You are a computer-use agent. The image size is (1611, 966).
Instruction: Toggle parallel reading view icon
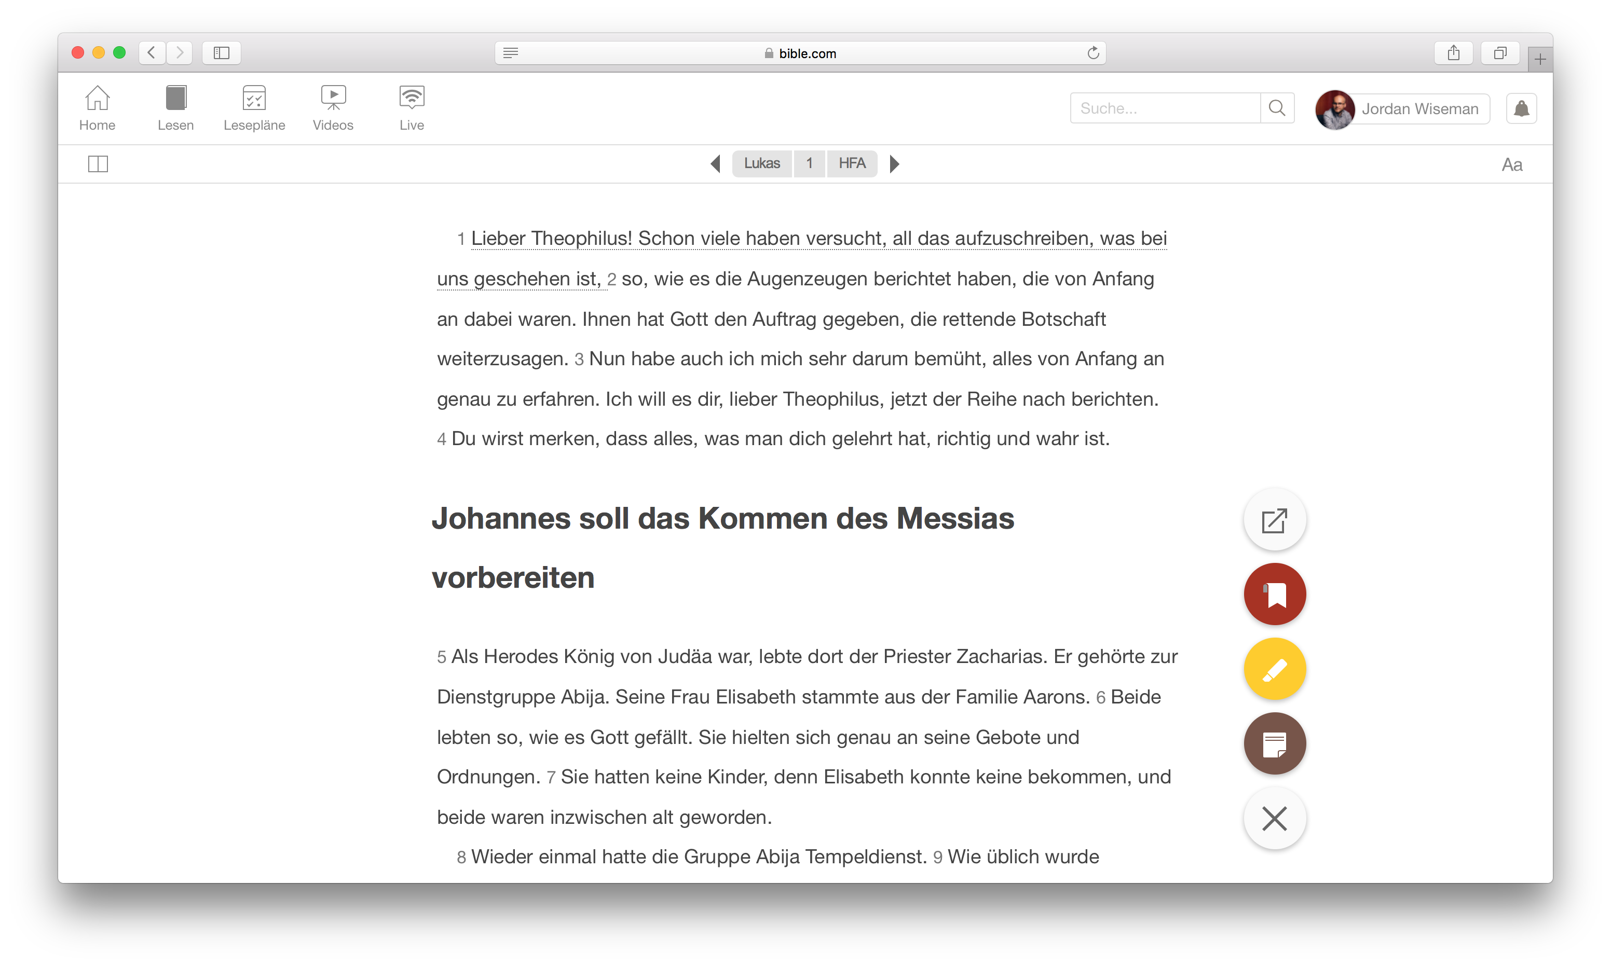coord(98,164)
